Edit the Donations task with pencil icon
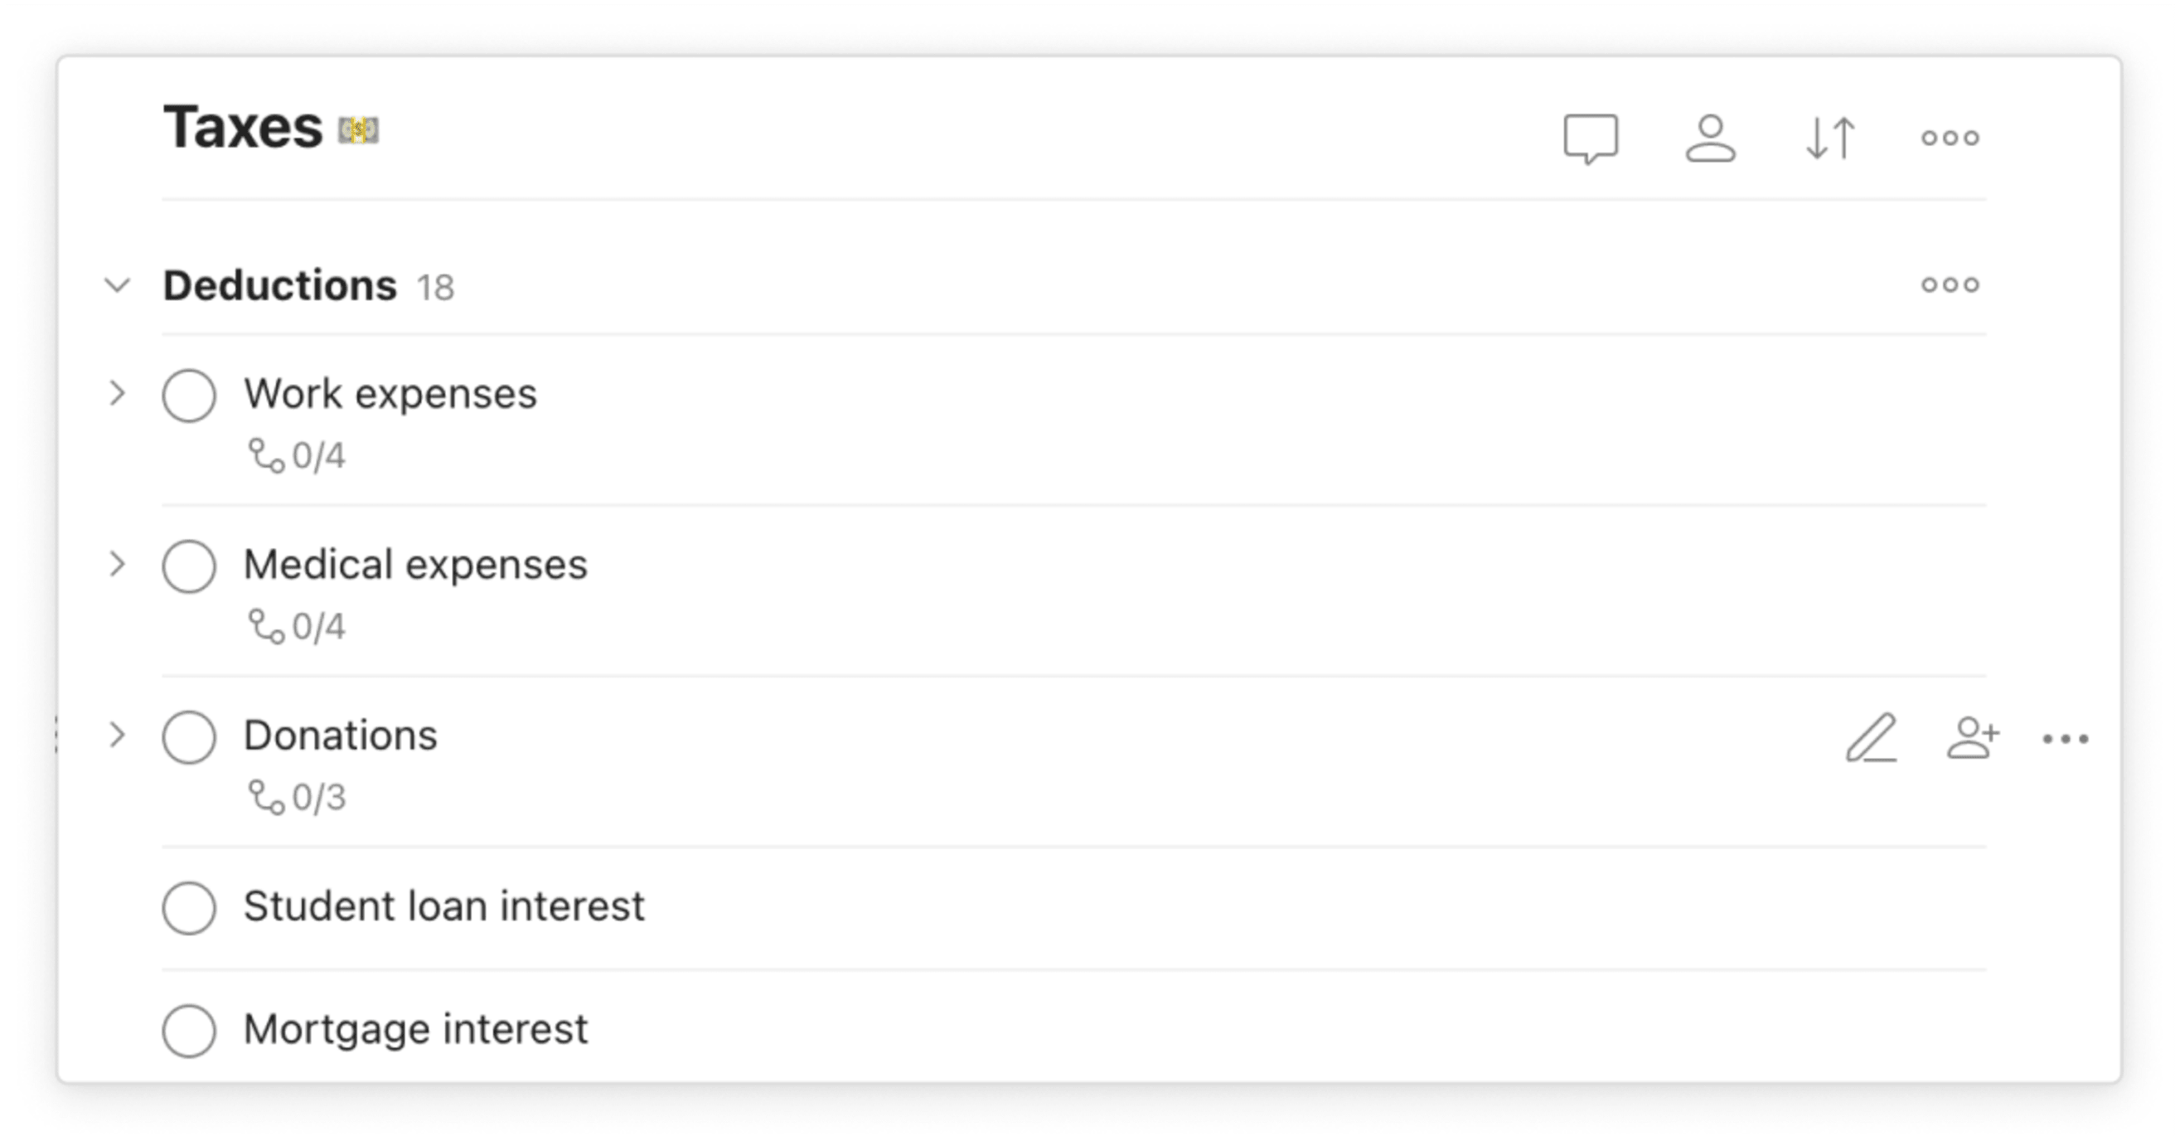The image size is (2175, 1136). click(1872, 738)
